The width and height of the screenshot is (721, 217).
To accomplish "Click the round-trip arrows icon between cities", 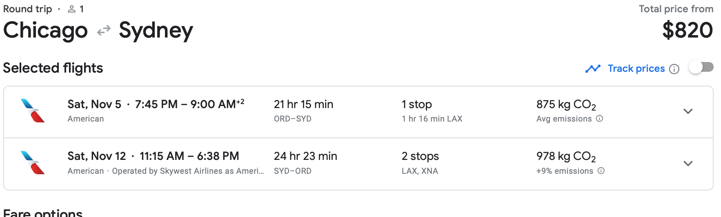I will (x=104, y=31).
